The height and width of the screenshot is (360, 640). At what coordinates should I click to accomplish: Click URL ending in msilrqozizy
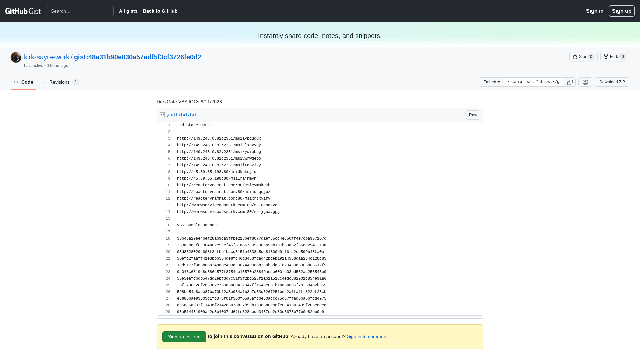tap(219, 165)
